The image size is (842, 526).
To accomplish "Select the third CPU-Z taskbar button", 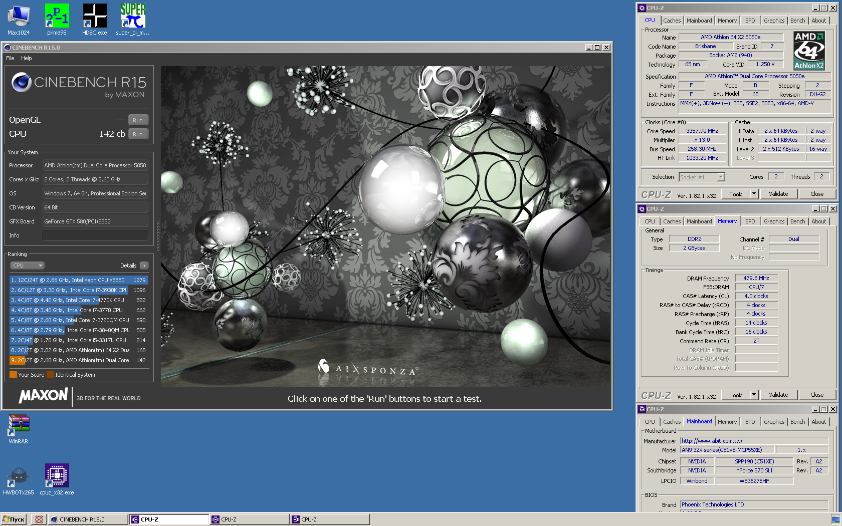I will pyautogui.click(x=329, y=519).
